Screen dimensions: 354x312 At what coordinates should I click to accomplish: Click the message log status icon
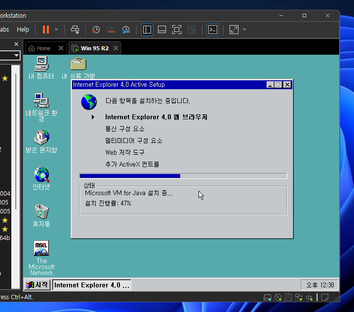pos(325,297)
